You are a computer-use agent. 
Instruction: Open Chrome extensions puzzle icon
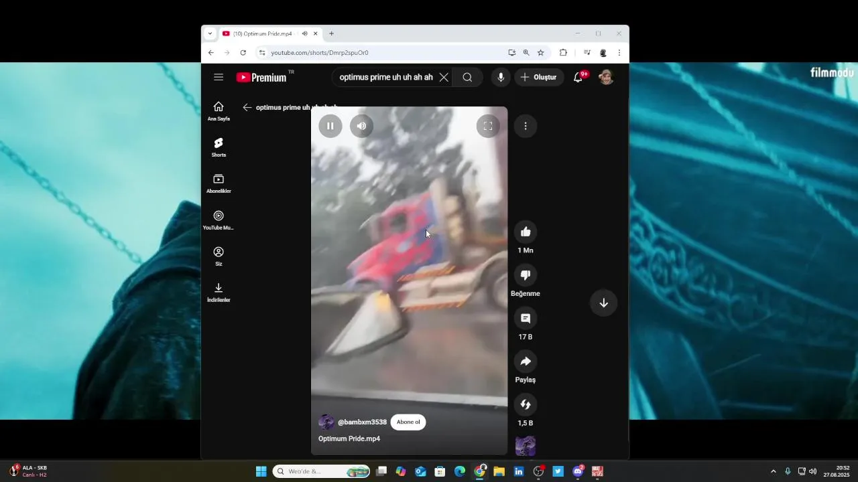(563, 52)
